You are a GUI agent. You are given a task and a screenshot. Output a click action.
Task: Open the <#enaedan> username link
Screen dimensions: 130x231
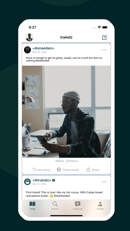(x=43, y=48)
